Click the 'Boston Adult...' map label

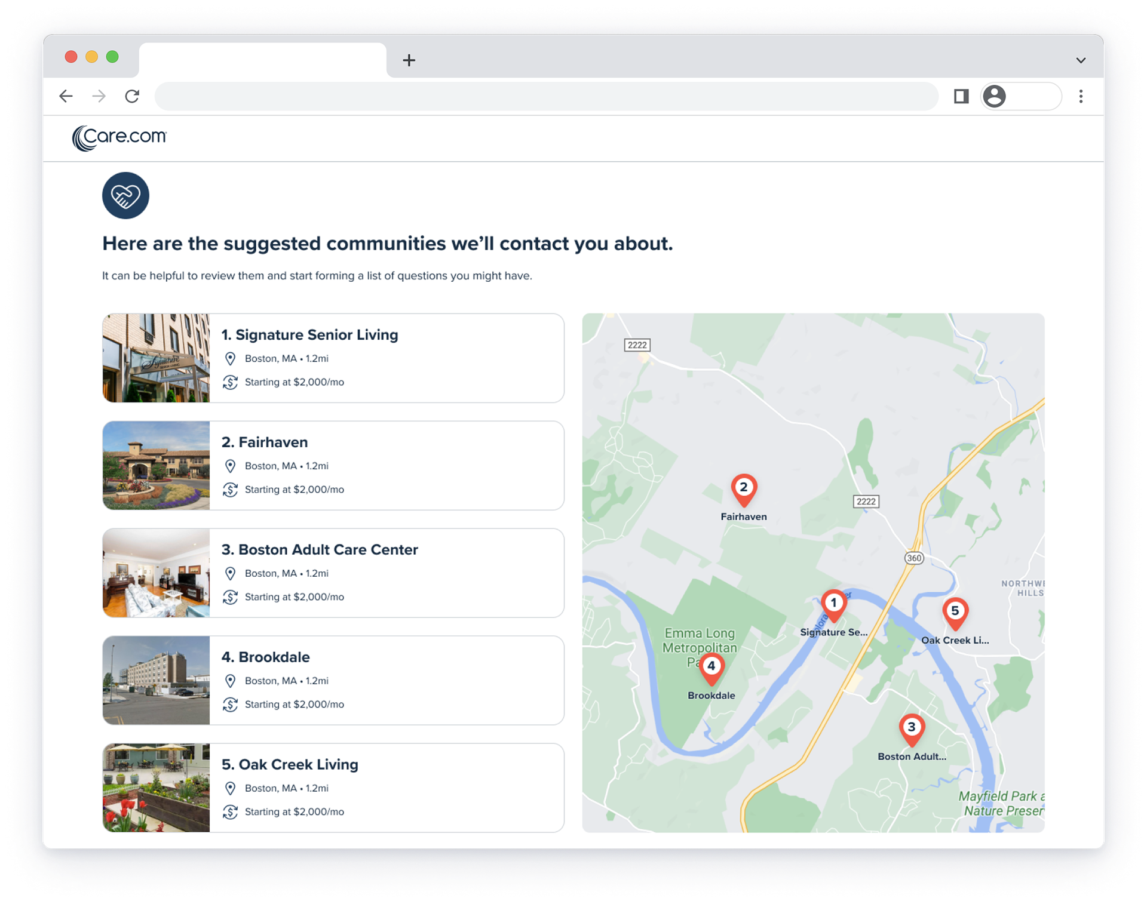point(912,757)
